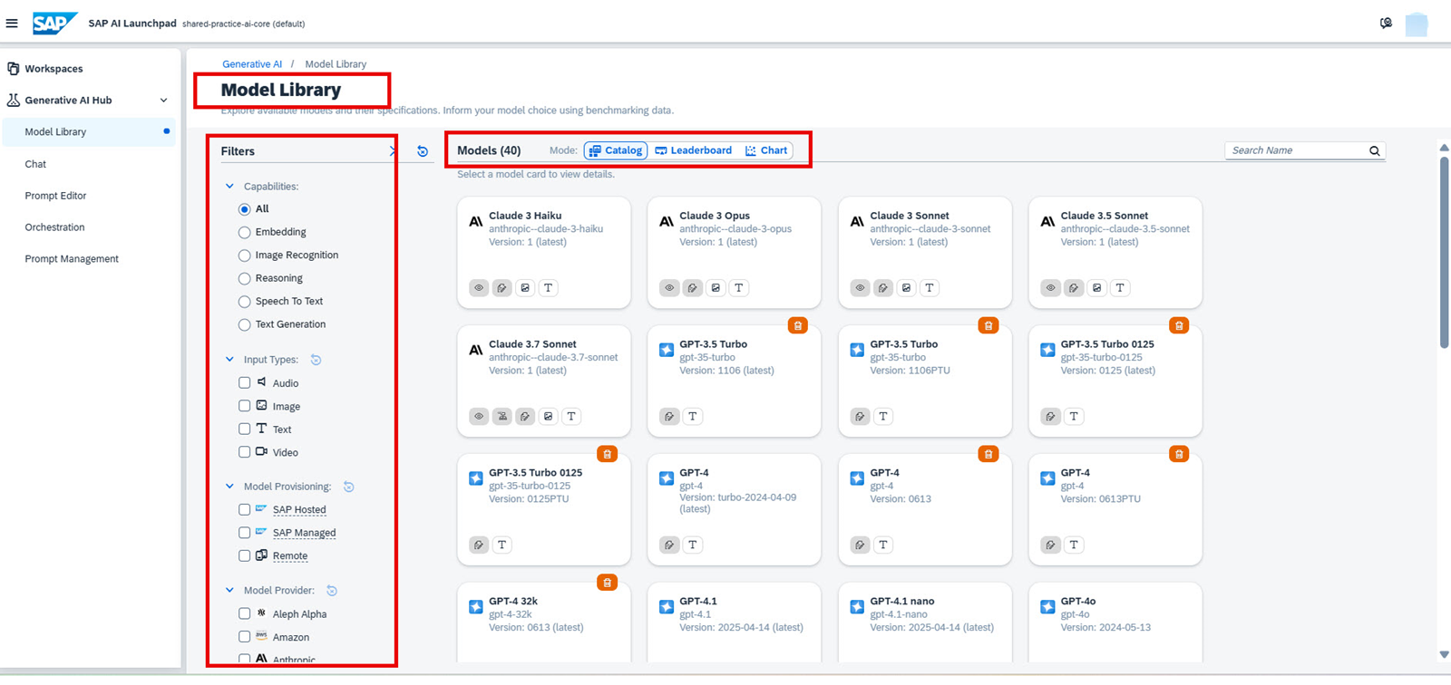Open the GPT-4.1 model card
Viewport: 1451px width, 685px height.
click(735, 622)
